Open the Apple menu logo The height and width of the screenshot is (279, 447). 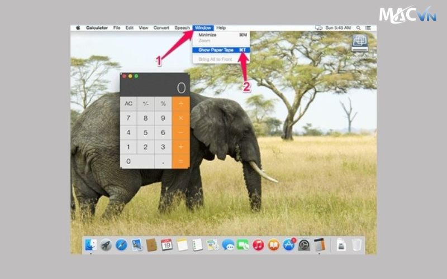pyautogui.click(x=78, y=27)
